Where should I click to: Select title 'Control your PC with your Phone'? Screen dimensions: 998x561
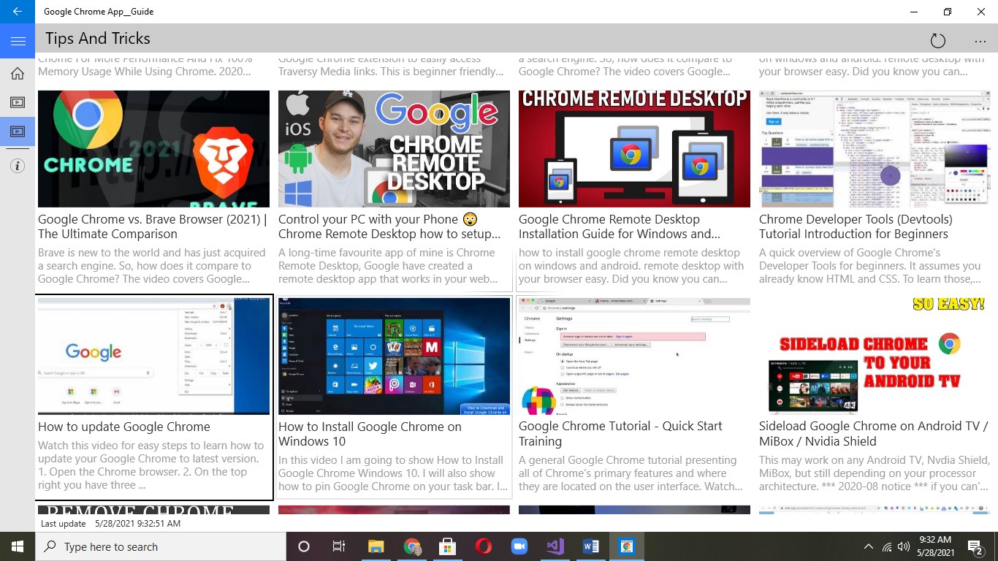[389, 226]
